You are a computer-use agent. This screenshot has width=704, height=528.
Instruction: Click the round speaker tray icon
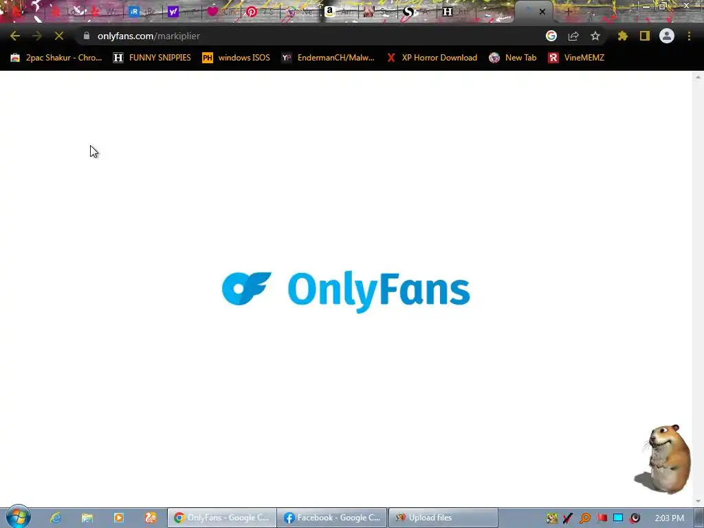pyautogui.click(x=635, y=518)
